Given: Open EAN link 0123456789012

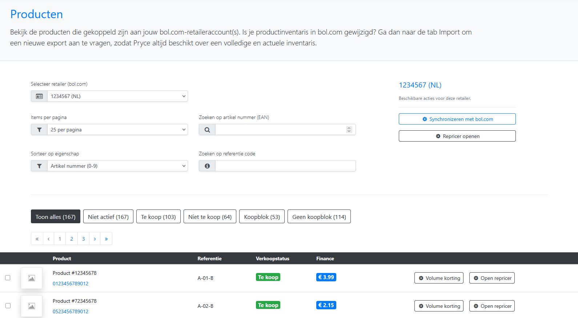Looking at the screenshot, I should [x=71, y=284].
